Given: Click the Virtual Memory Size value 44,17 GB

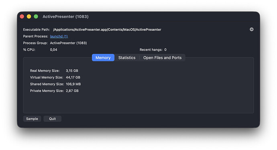Looking at the screenshot, I should pos(73,77).
